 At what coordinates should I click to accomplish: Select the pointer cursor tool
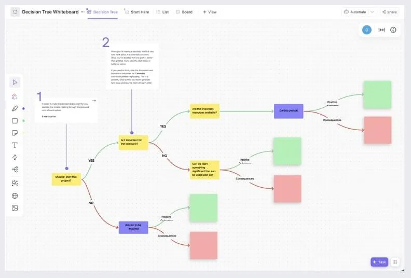(15, 82)
